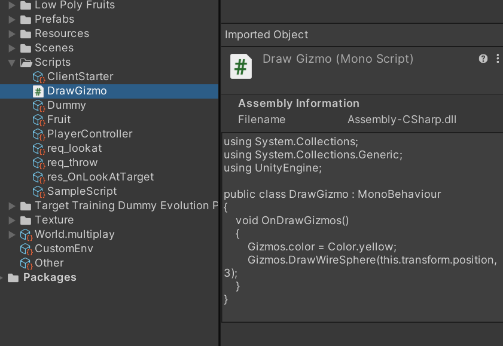503x346 pixels.
Task: Collapse the Scripts folder
Action: pos(11,62)
